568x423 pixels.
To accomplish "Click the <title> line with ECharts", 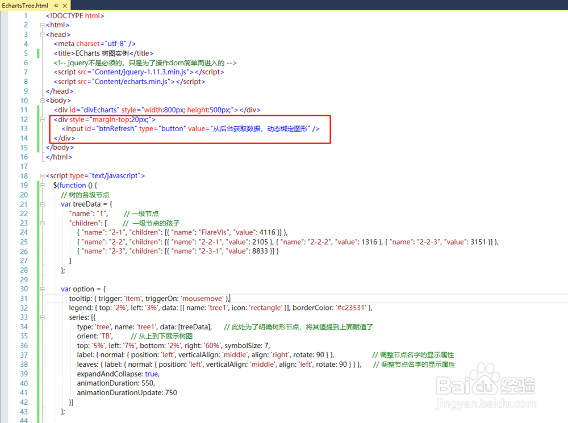I will 103,53.
